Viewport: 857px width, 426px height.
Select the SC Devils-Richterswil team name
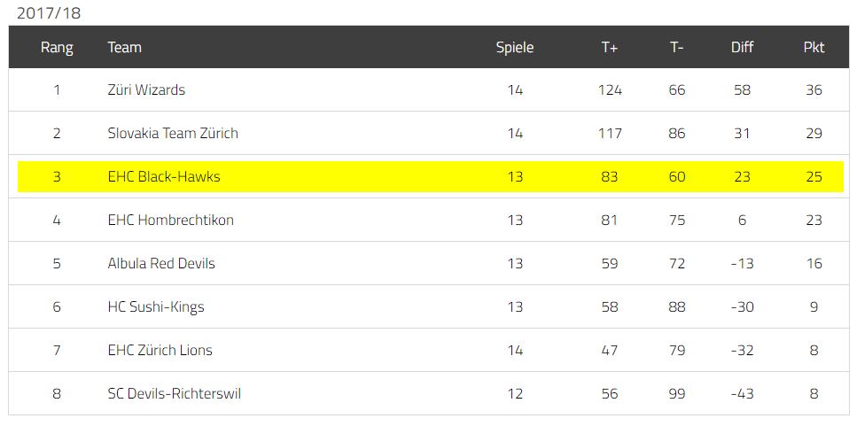coord(175,394)
